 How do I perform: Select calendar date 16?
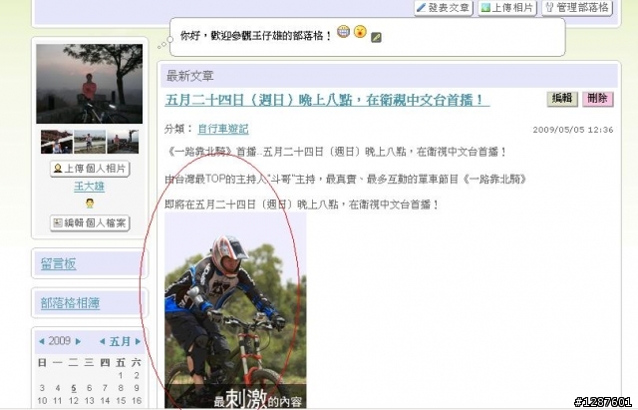(137, 401)
